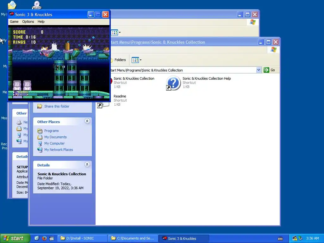The image size is (324, 243).
Task: Click the Readme file name
Action: (120, 96)
